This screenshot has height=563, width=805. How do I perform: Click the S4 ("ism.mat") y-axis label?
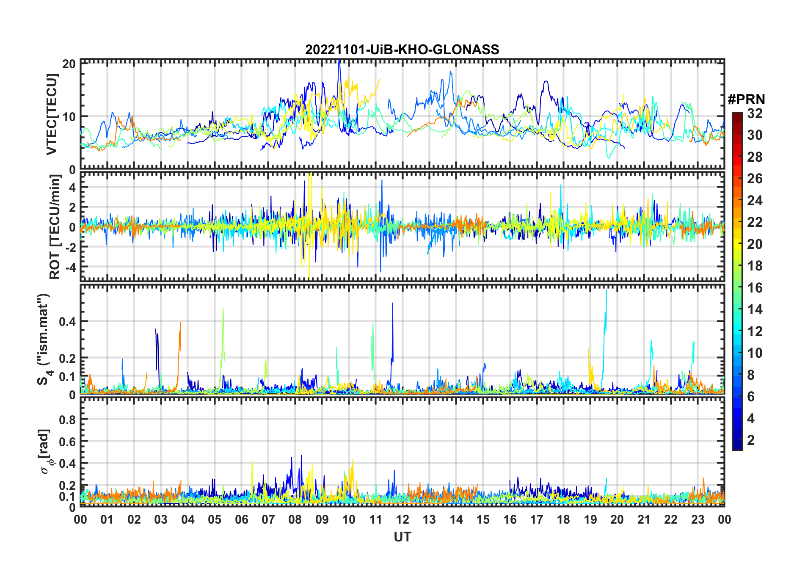click(x=44, y=339)
